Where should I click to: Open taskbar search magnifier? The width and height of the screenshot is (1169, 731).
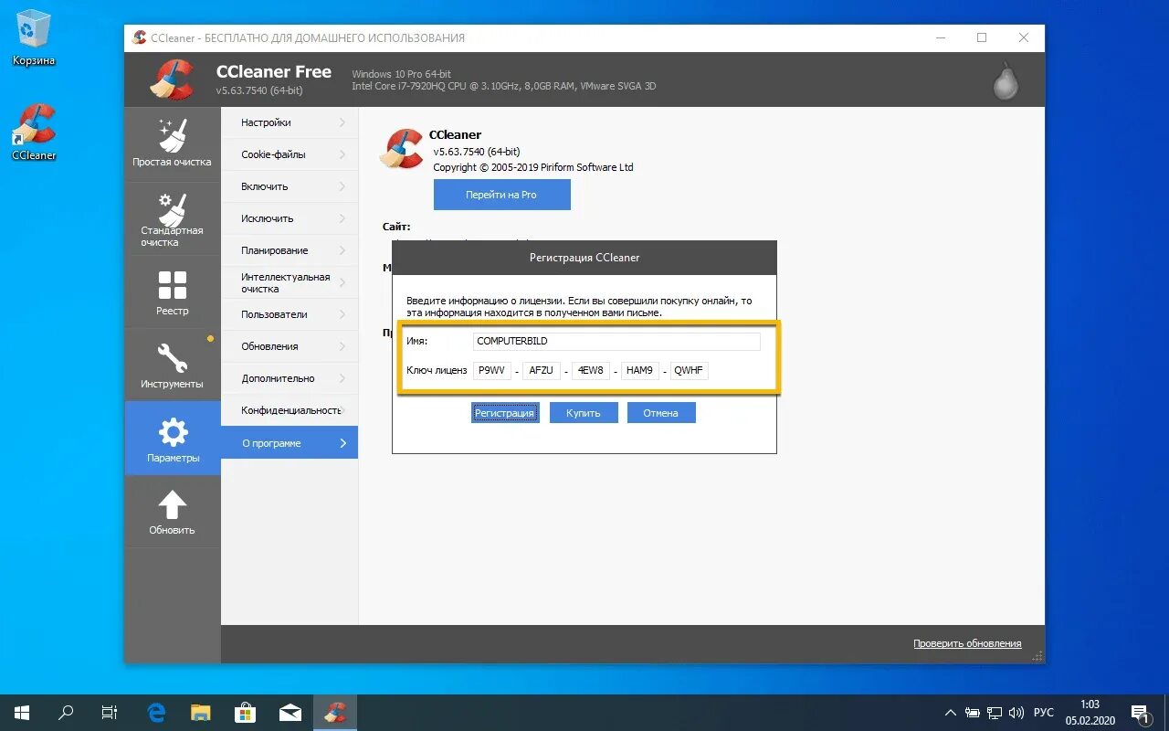(66, 713)
